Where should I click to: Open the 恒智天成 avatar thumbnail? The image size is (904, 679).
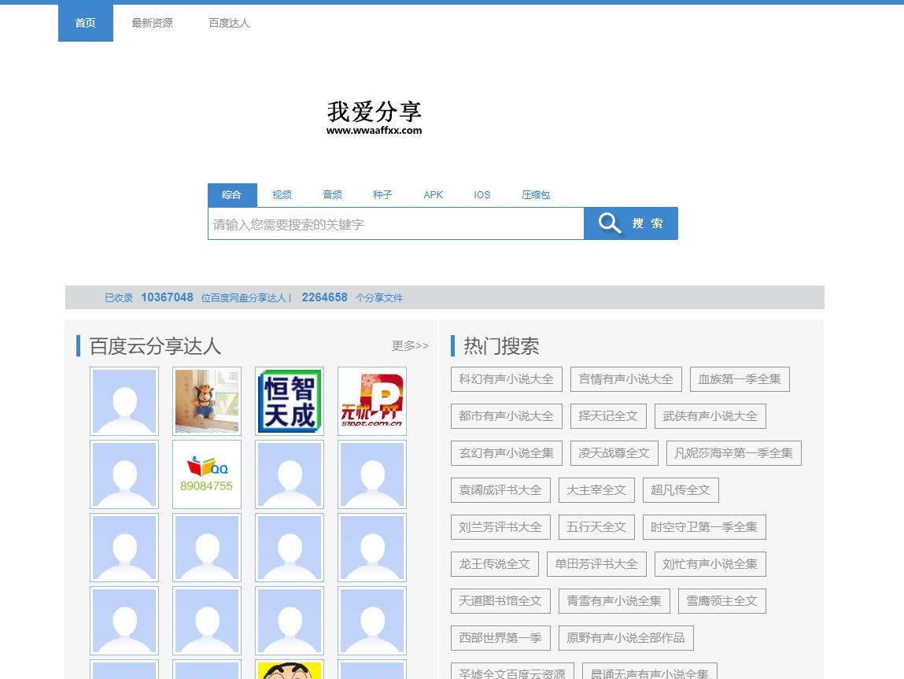(289, 401)
